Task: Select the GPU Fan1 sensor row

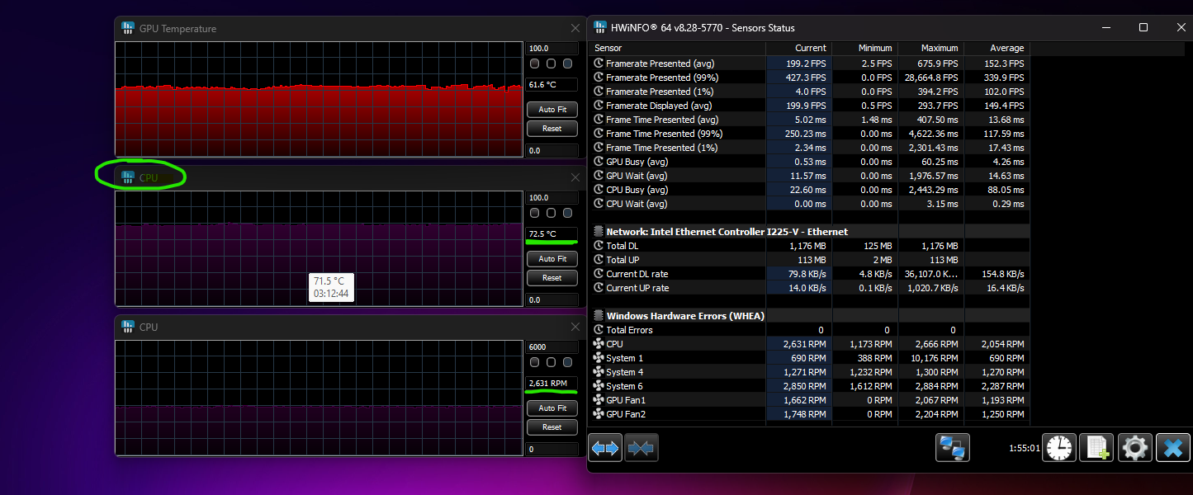Action: click(625, 400)
